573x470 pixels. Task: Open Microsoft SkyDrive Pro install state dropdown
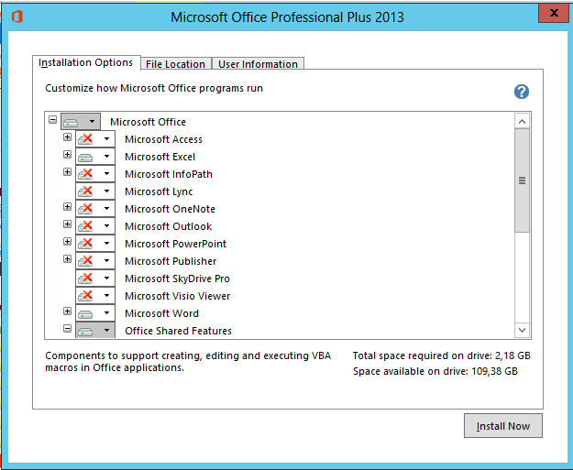pyautogui.click(x=95, y=279)
